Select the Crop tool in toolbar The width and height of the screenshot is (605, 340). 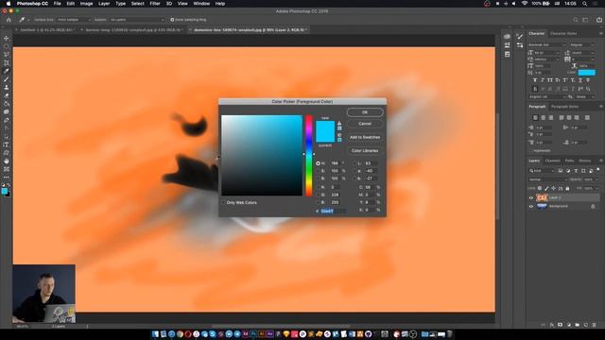(x=7, y=63)
